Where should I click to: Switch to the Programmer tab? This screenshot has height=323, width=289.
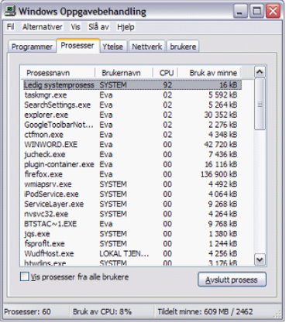click(x=32, y=46)
